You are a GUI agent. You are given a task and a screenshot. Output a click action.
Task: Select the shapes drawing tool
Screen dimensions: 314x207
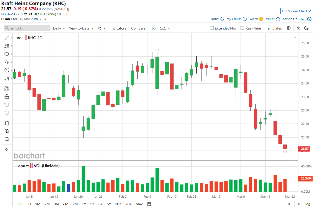pos(7,54)
